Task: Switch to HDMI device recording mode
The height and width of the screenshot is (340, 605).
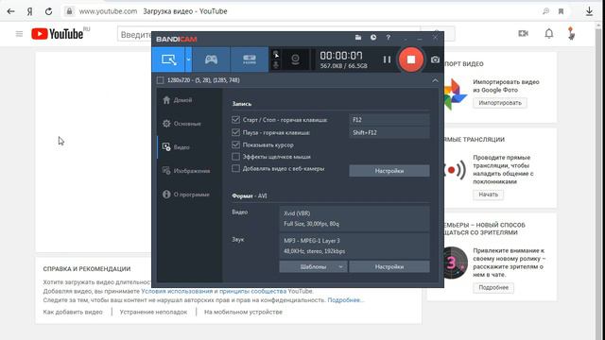Action: [x=250, y=59]
